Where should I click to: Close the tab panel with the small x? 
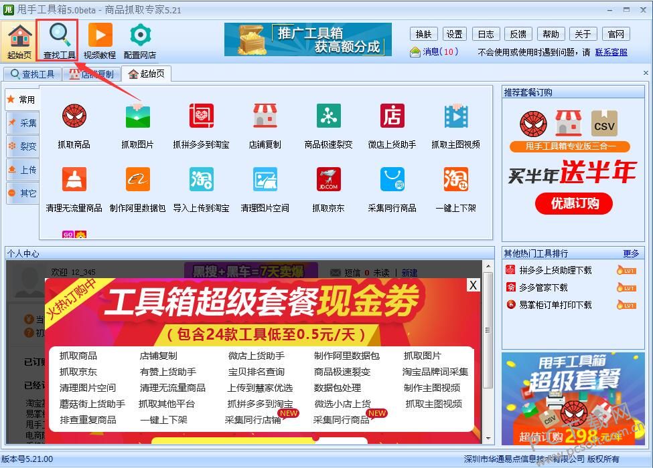[x=646, y=73]
